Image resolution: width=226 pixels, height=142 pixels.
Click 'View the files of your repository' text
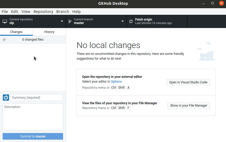(120, 103)
